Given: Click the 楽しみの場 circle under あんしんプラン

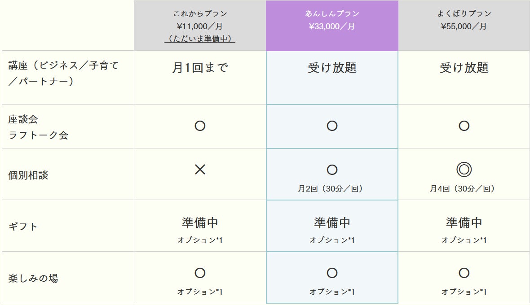Looking at the screenshot, I should click(x=332, y=273).
